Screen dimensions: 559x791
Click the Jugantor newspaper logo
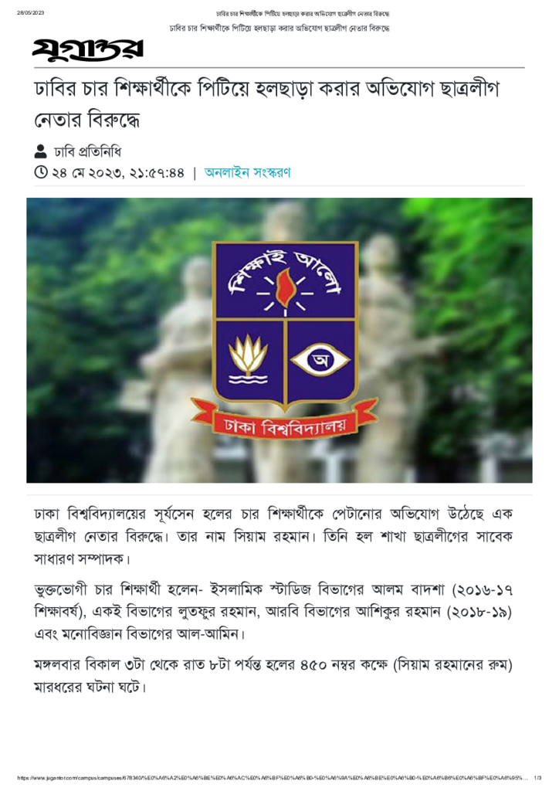click(88, 49)
